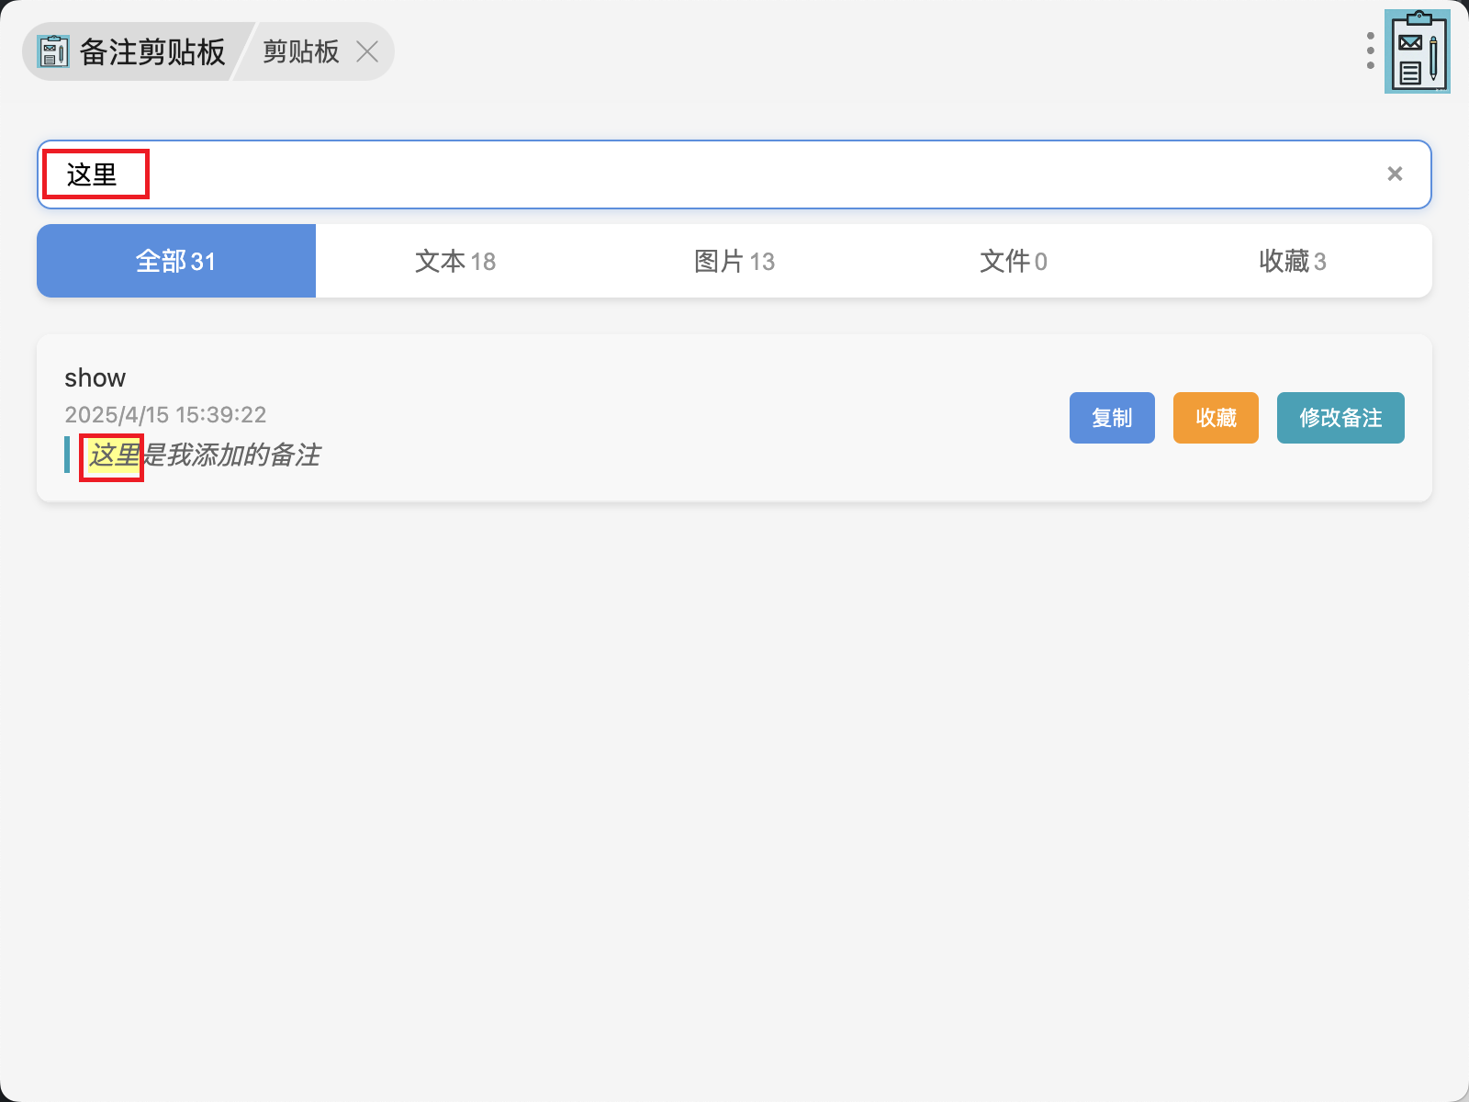This screenshot has height=1102, width=1469.
Task: Open the 收藏 3 favorites tab
Action: click(x=1293, y=261)
